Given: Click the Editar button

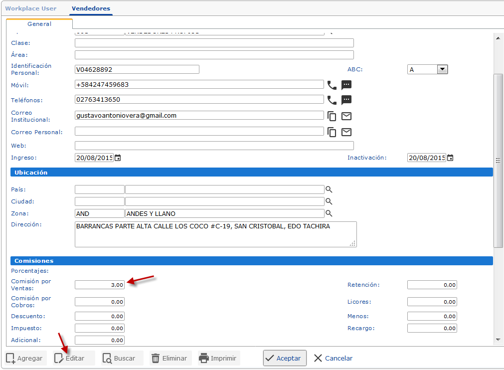Looking at the screenshot, I should coord(70,358).
